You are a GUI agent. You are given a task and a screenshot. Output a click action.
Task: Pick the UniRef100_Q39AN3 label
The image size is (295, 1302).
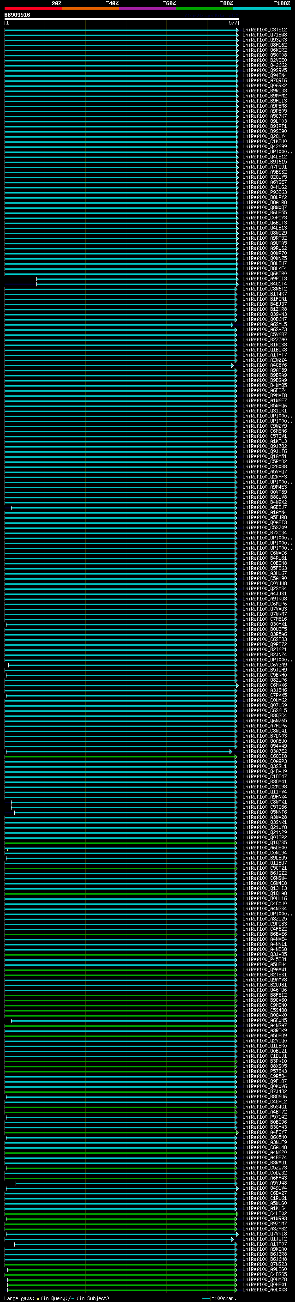[265, 315]
